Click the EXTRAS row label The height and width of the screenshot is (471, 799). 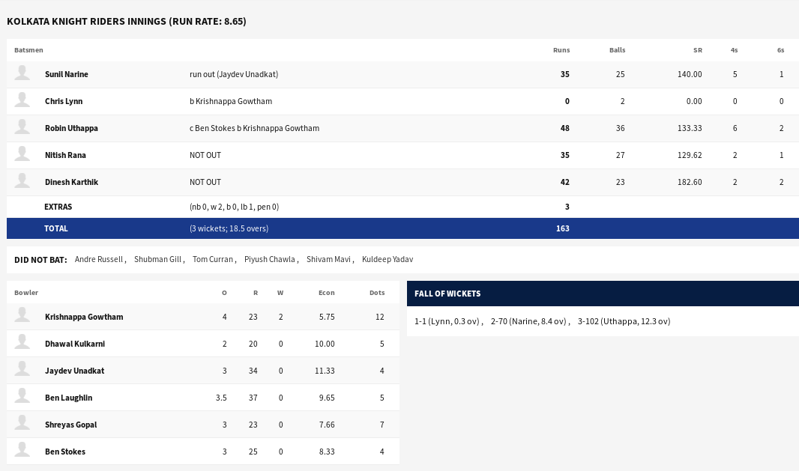(x=58, y=207)
